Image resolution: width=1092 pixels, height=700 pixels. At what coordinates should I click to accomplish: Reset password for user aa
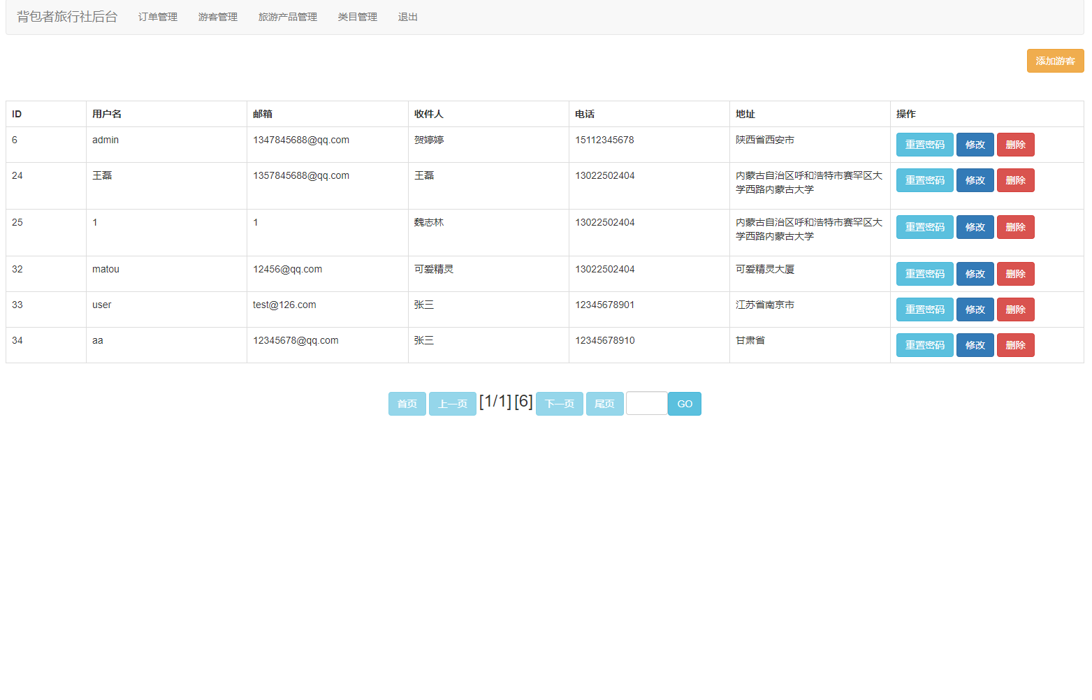[x=924, y=345]
